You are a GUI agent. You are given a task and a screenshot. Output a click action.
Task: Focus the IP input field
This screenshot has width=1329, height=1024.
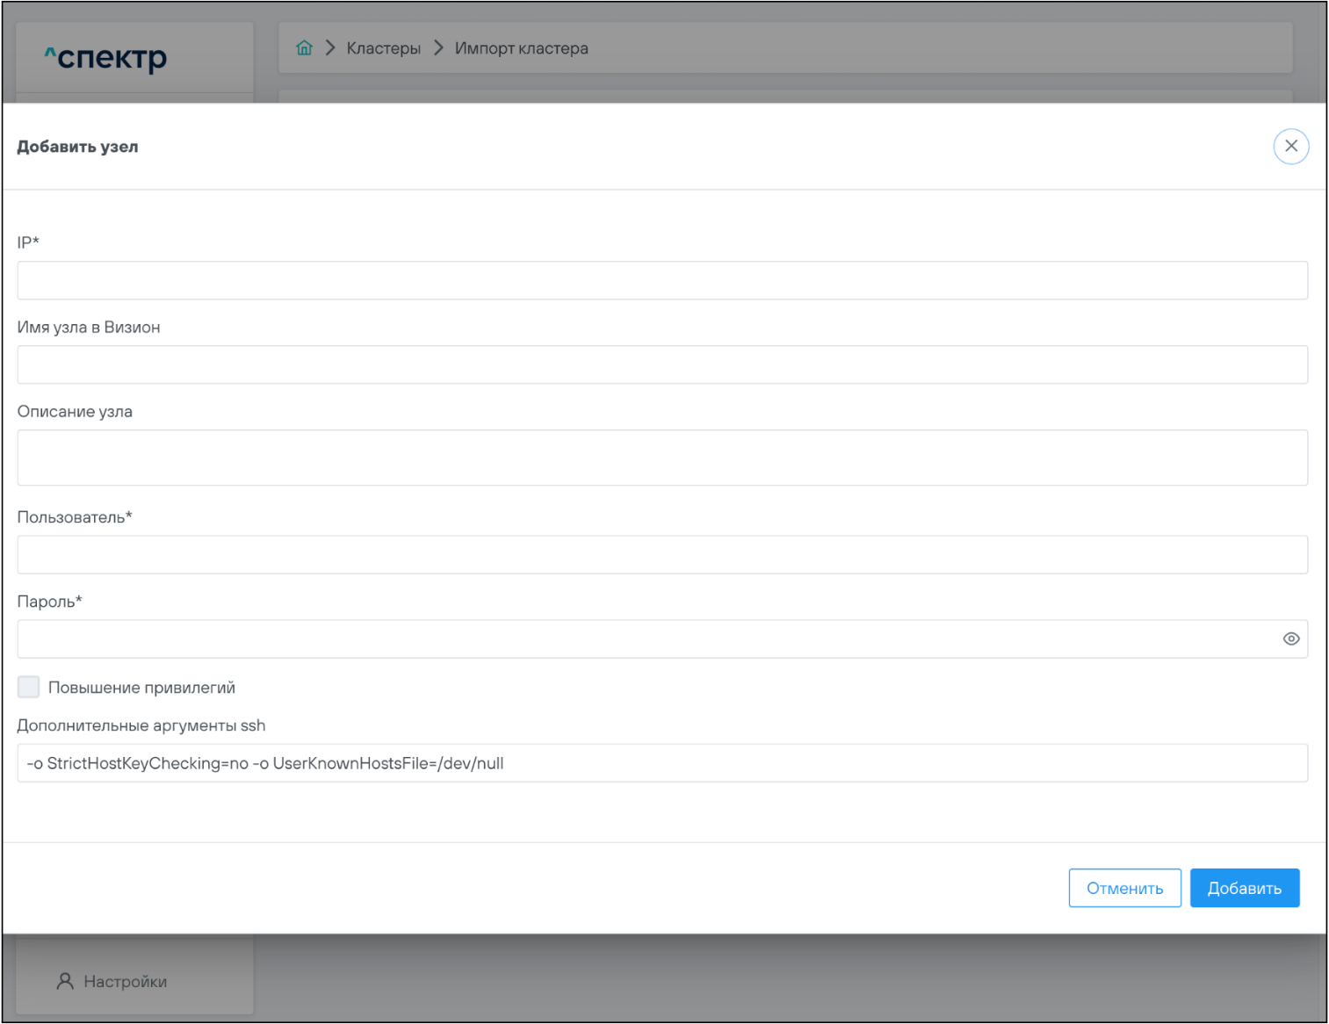coord(662,280)
